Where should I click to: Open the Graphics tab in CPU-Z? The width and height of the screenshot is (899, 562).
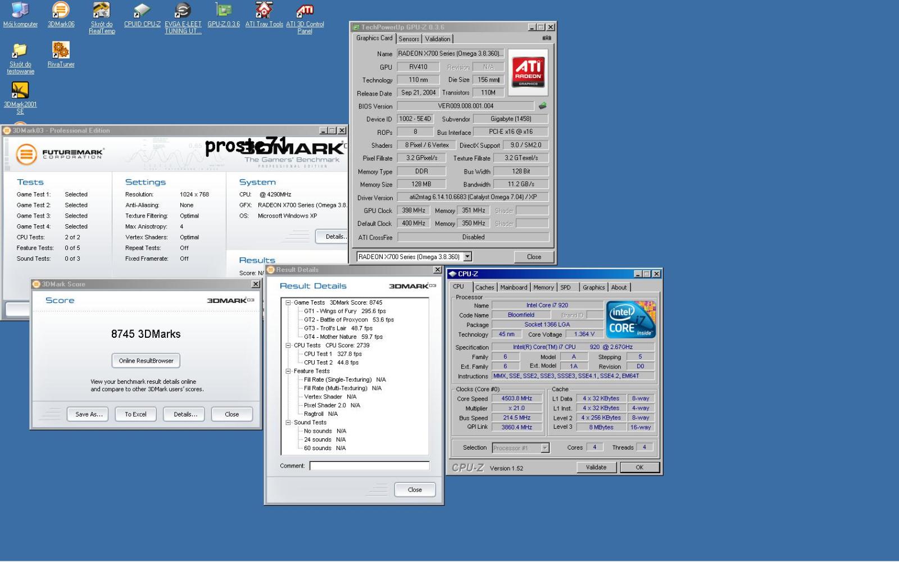coord(593,287)
